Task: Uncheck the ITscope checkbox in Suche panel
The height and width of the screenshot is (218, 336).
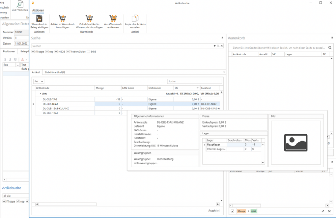Action: (33, 52)
